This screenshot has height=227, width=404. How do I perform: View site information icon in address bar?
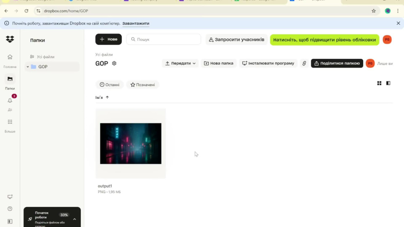point(38,11)
